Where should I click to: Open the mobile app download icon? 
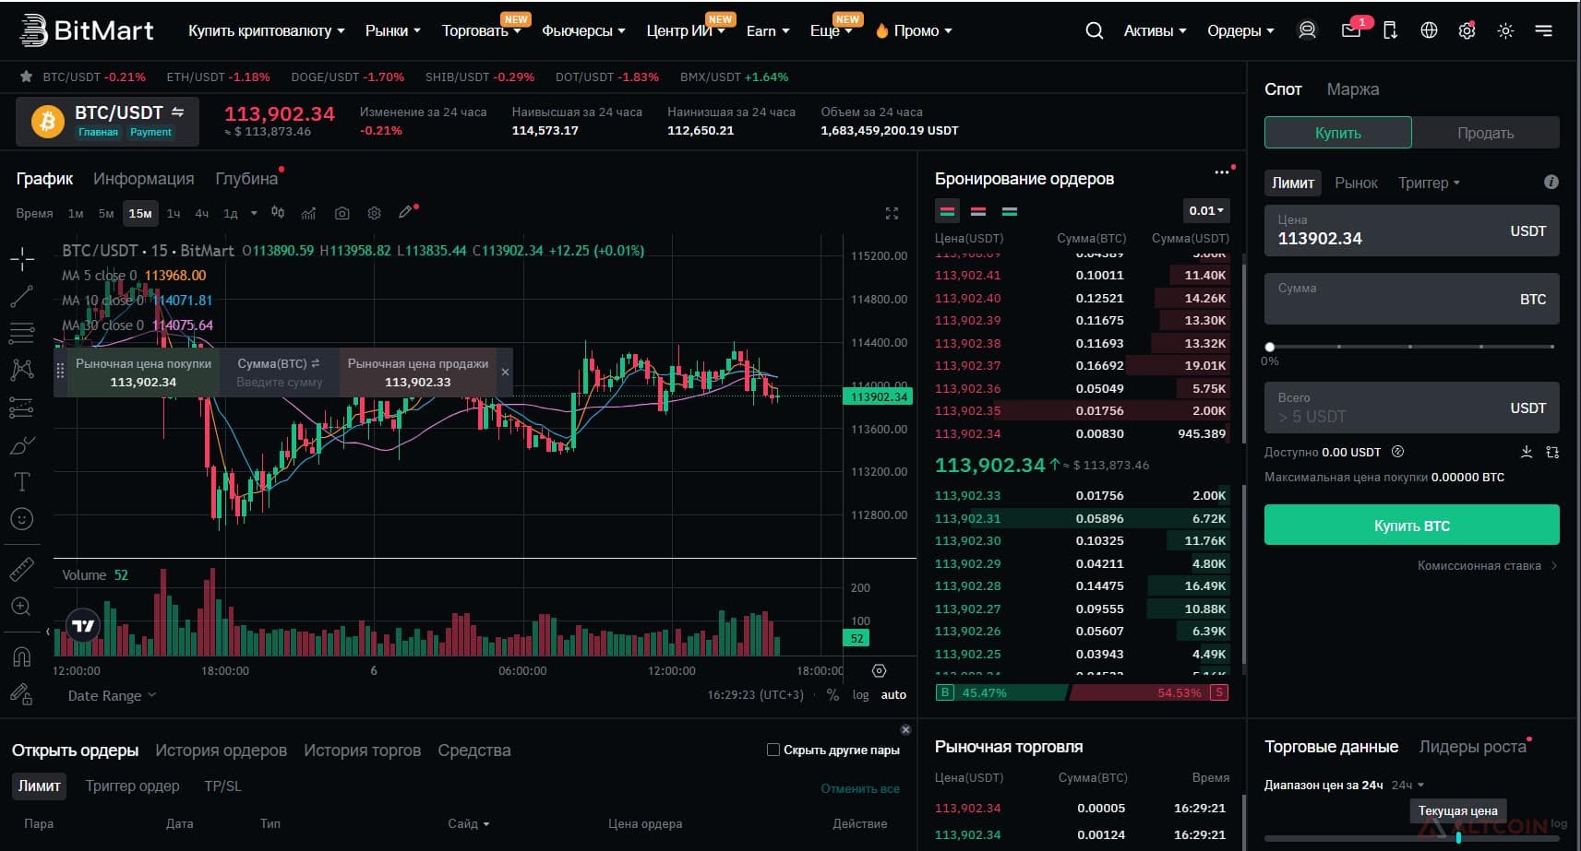pos(1390,30)
